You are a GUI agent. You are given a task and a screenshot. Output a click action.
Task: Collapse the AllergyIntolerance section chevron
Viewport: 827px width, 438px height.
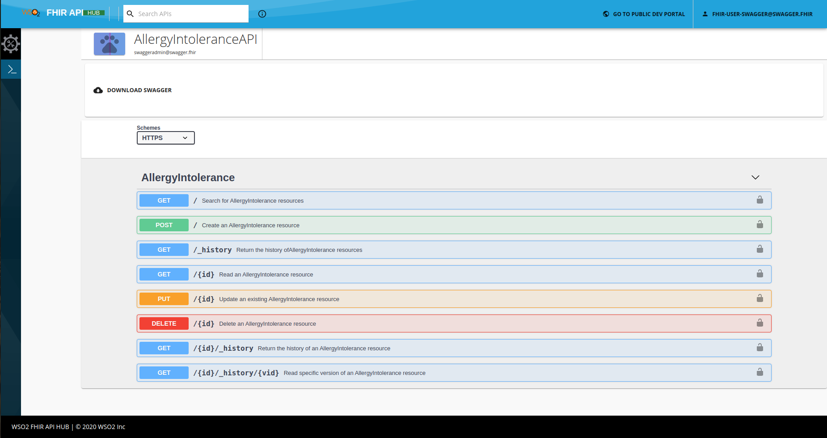coord(755,178)
